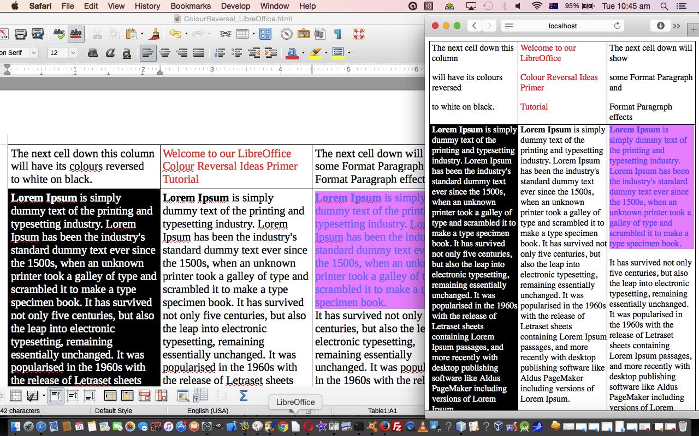Click the Decrease Indent icon
Screen dimensions: 699x436
(x=253, y=53)
